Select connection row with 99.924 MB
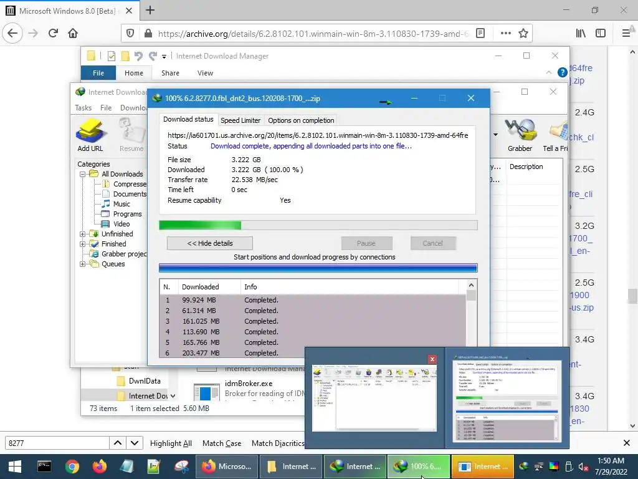638x479 pixels. [x=313, y=300]
